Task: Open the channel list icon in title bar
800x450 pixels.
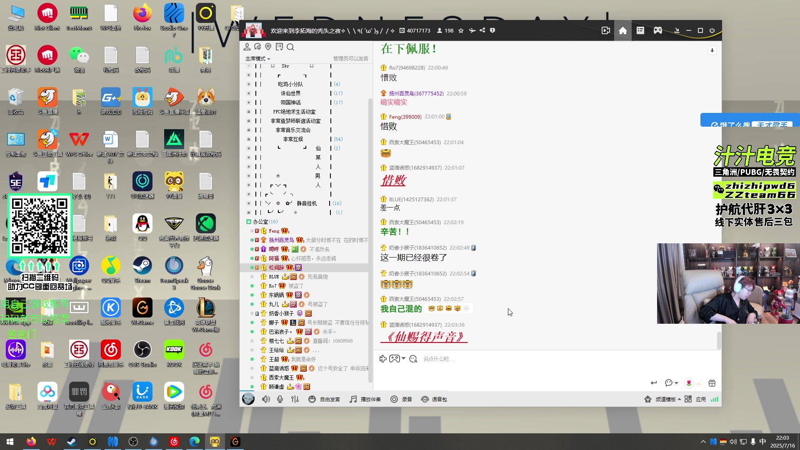Action: [x=640, y=30]
